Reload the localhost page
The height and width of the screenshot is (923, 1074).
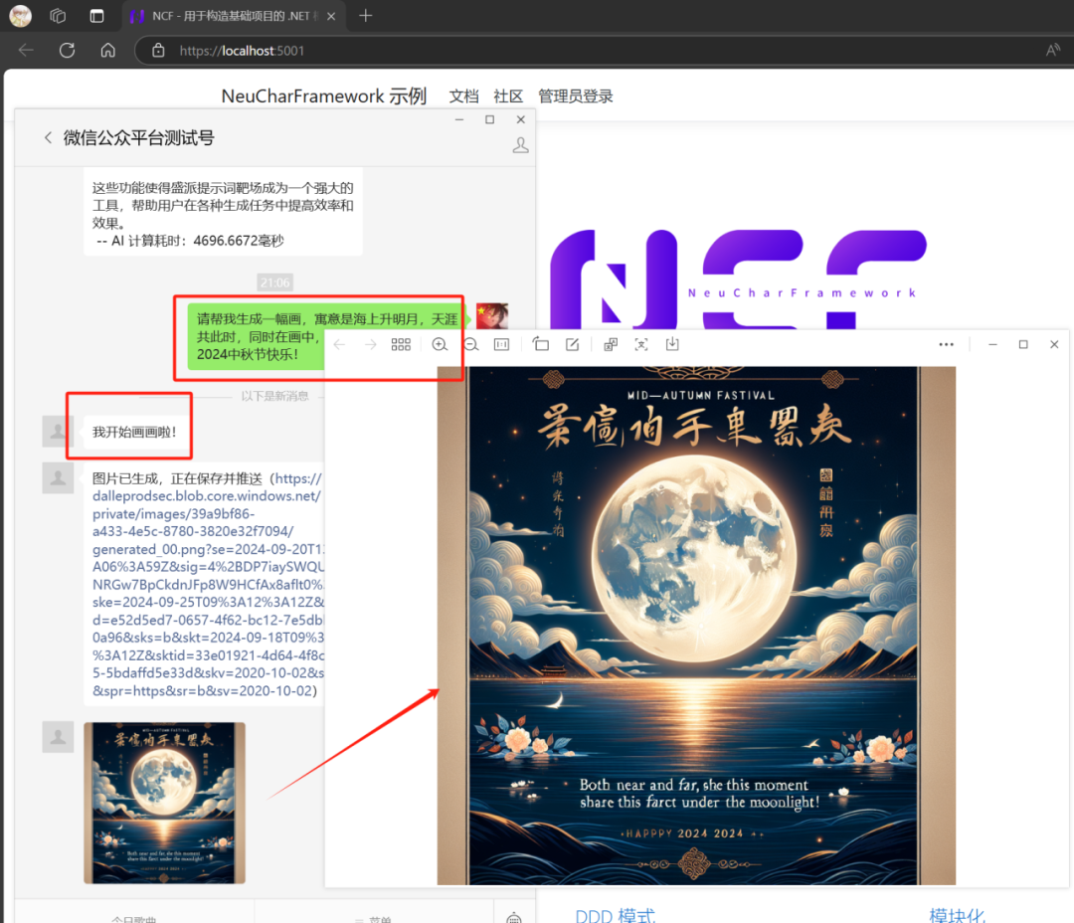point(68,50)
